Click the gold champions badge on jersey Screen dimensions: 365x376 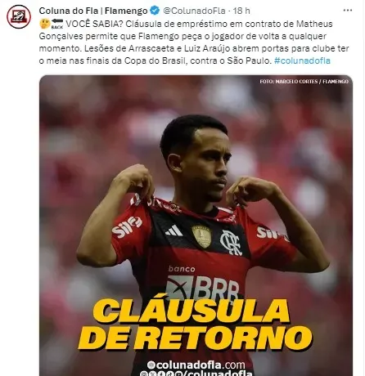pos(201,236)
